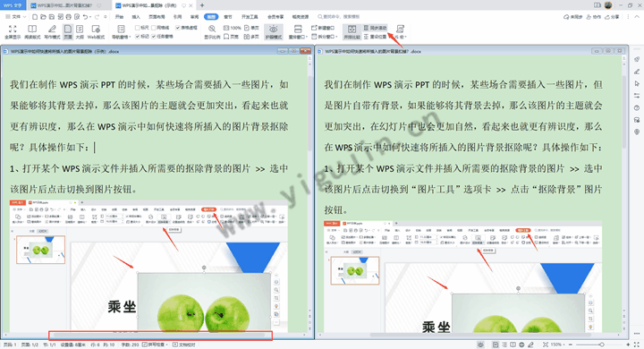This screenshot has height=349, width=644.
Task: Click the status bar eye protection icon
Action: point(480,345)
